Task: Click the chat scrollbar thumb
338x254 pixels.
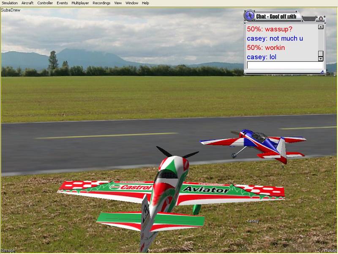Action: pyautogui.click(x=321, y=54)
